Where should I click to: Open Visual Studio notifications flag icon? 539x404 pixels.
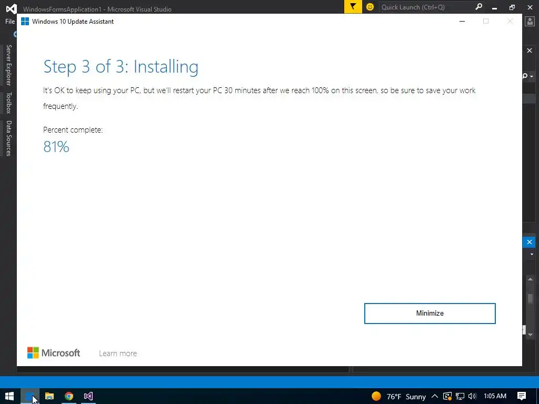click(353, 7)
